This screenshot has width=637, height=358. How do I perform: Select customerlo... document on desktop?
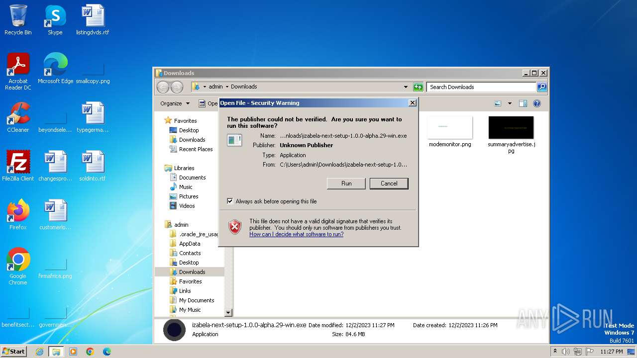tap(55, 215)
